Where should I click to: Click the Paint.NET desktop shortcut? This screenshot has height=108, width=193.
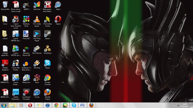[x=26, y=35]
